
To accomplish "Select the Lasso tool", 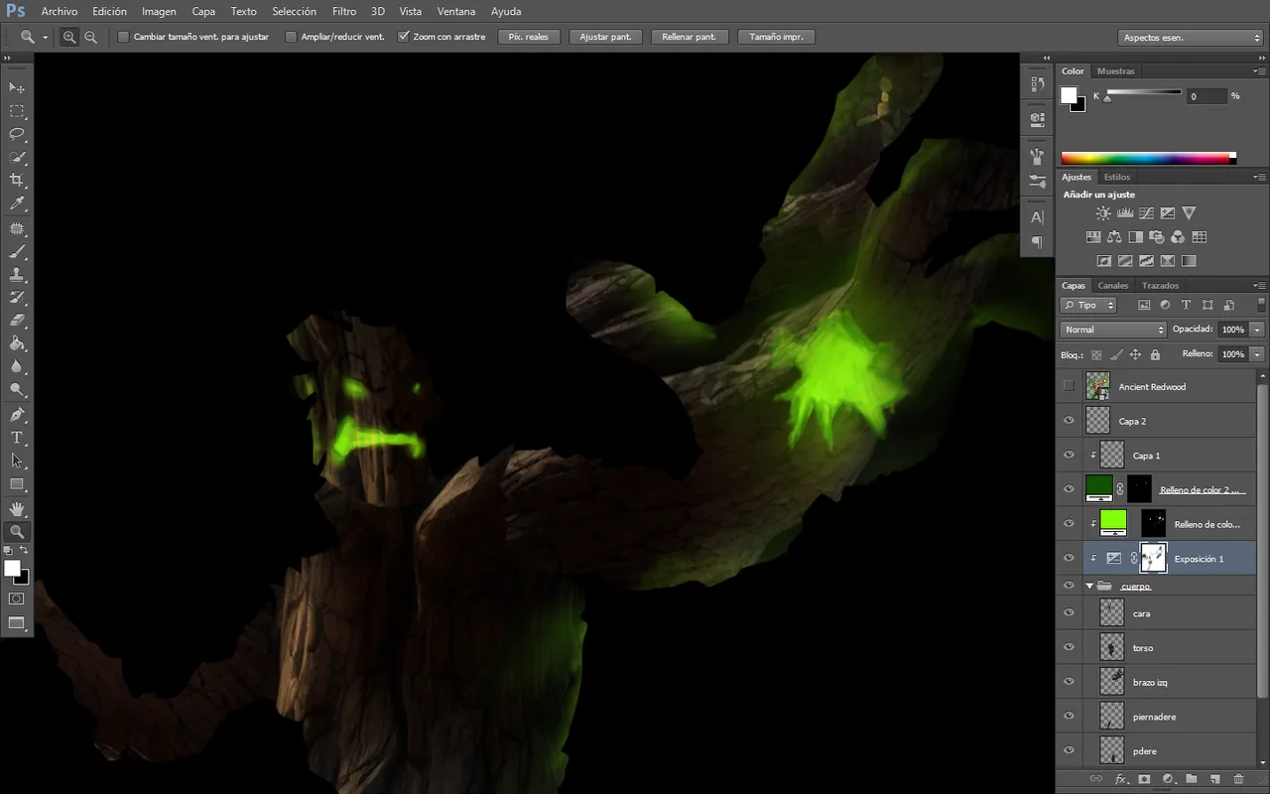I will point(17,134).
